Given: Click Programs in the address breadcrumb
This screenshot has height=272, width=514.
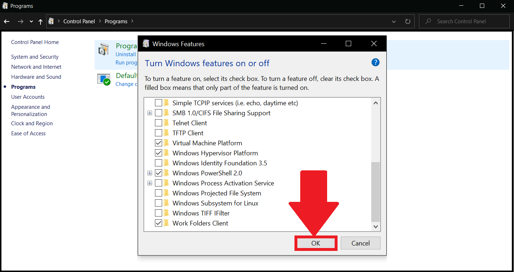Looking at the screenshot, I should [x=116, y=21].
